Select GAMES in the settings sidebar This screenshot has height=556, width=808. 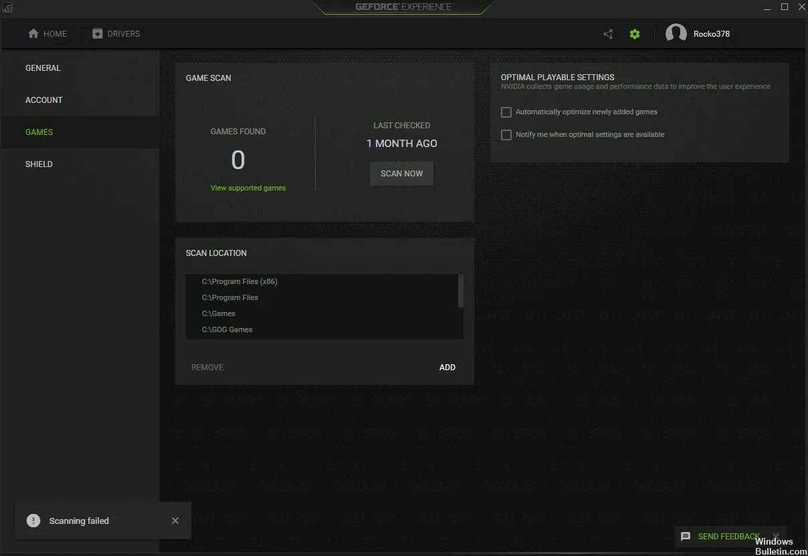point(80,132)
